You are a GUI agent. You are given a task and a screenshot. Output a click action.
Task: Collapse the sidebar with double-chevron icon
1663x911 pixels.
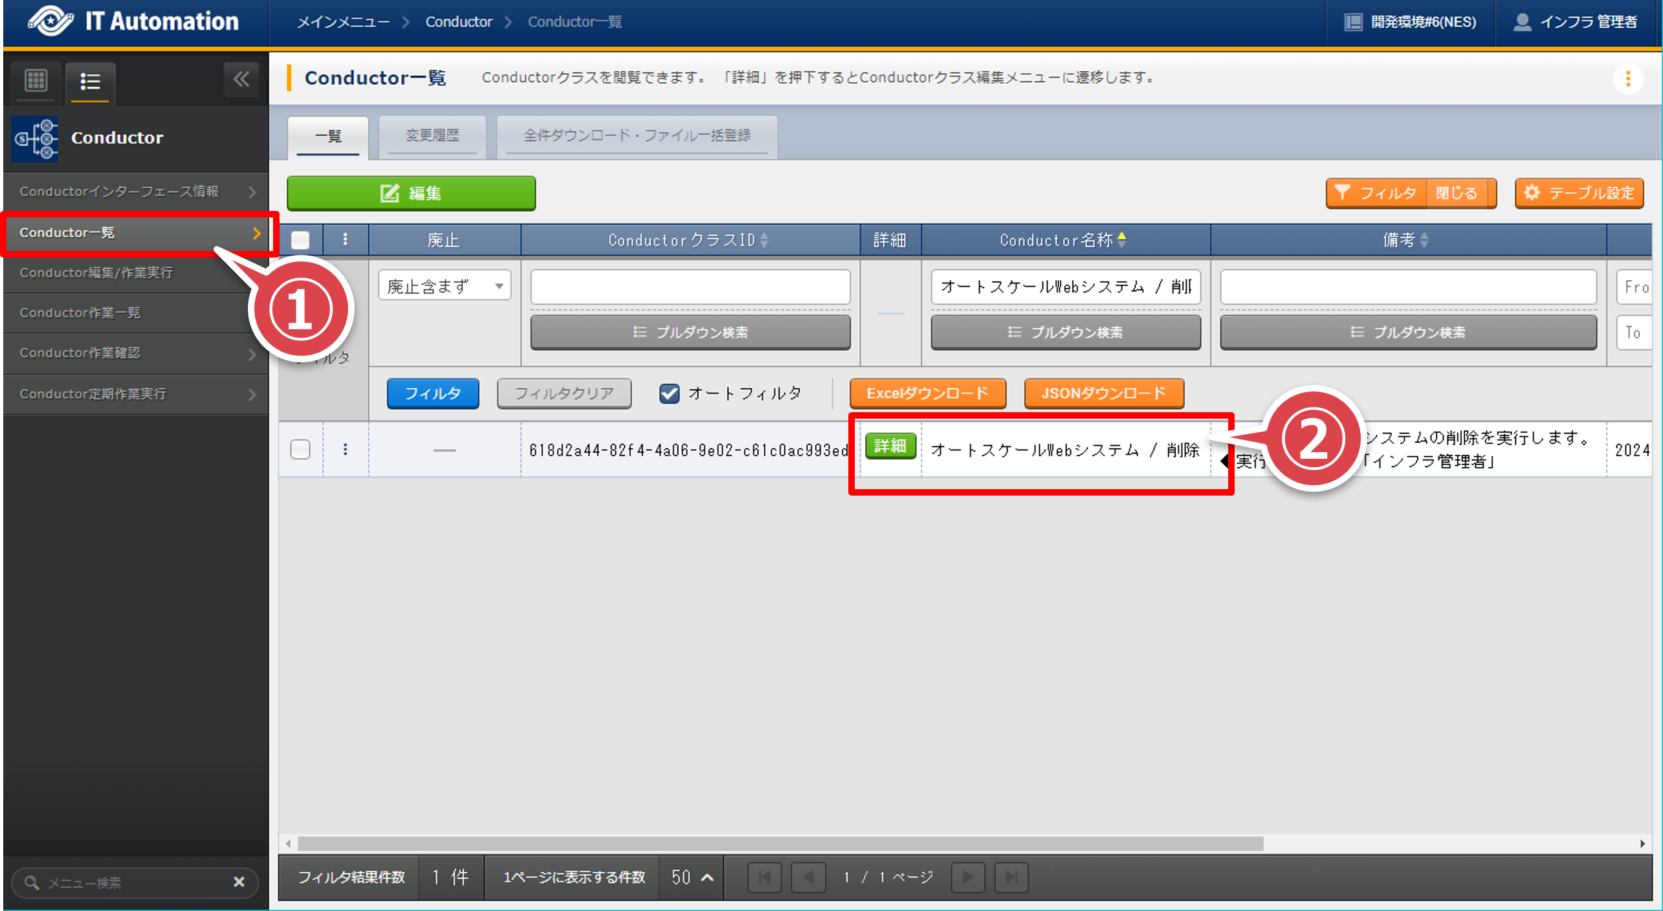(x=241, y=80)
